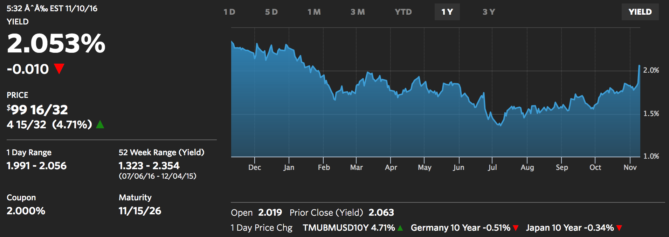669x237 pixels.
Task: Switch to YTD chart view
Action: pyautogui.click(x=403, y=12)
